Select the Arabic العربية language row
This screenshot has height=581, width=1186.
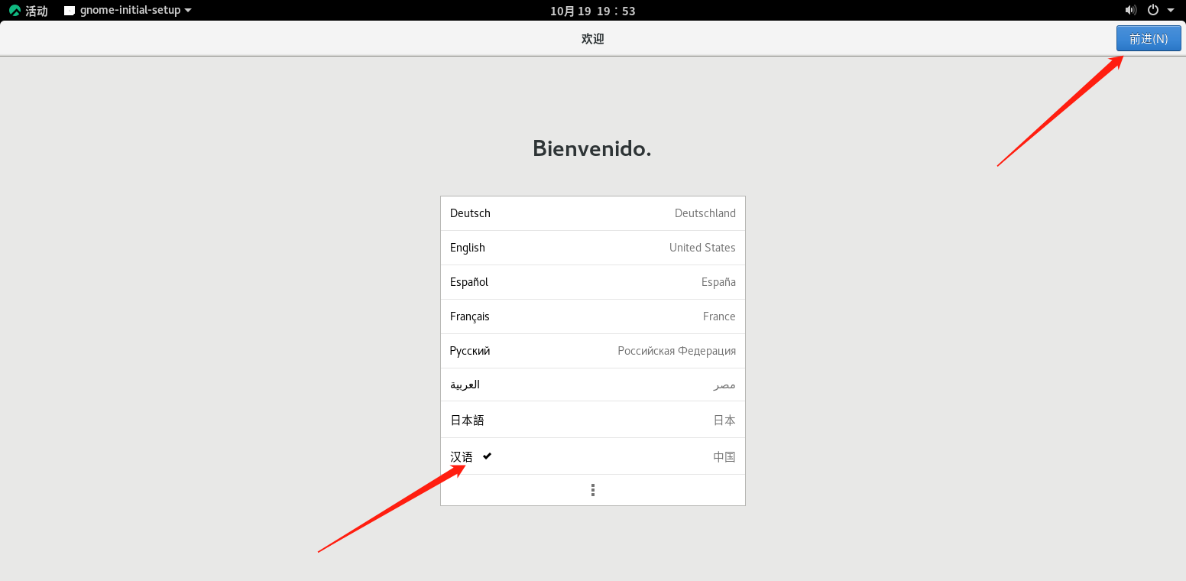point(593,385)
